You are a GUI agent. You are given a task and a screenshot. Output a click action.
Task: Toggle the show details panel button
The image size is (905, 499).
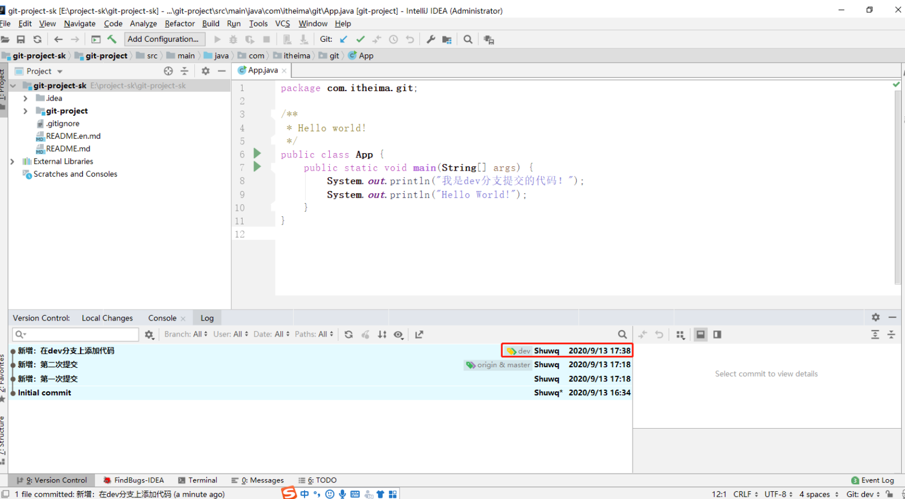tap(700, 334)
